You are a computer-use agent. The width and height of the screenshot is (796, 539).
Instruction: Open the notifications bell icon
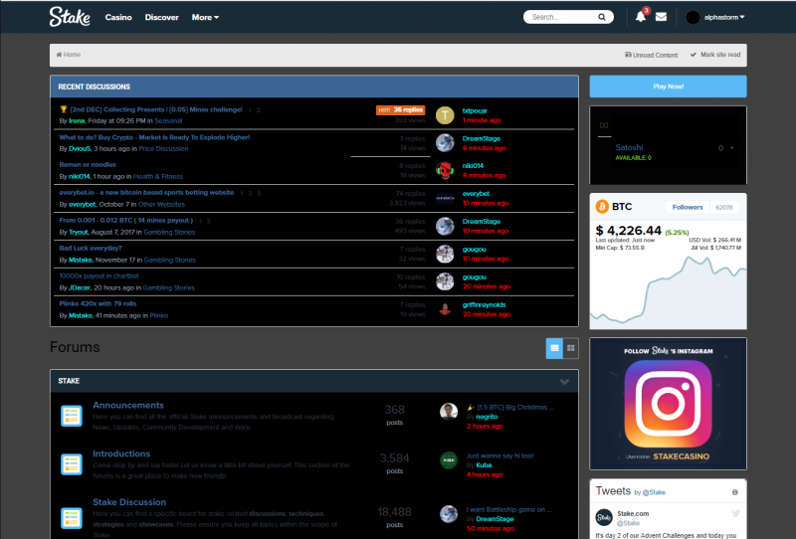click(641, 17)
